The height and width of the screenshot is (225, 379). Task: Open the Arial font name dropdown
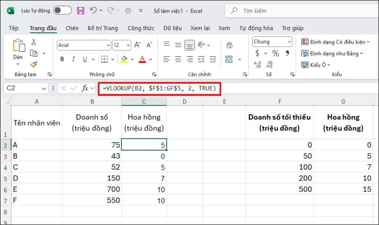[x=108, y=45]
